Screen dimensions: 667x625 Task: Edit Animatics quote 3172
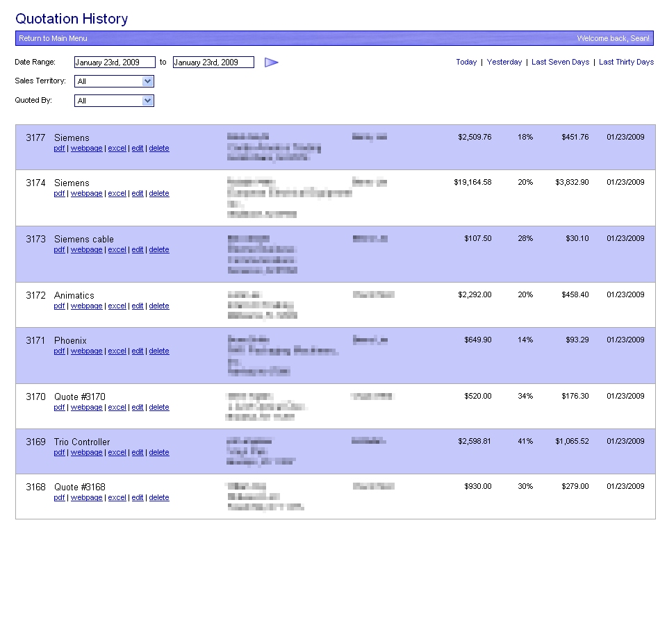[138, 306]
